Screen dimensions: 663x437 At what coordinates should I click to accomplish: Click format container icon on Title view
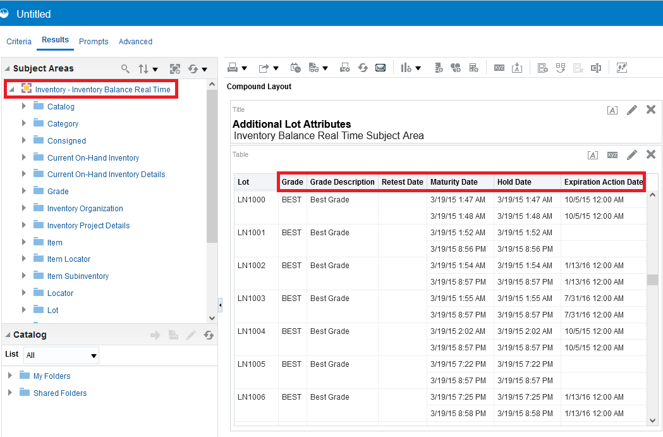click(612, 110)
